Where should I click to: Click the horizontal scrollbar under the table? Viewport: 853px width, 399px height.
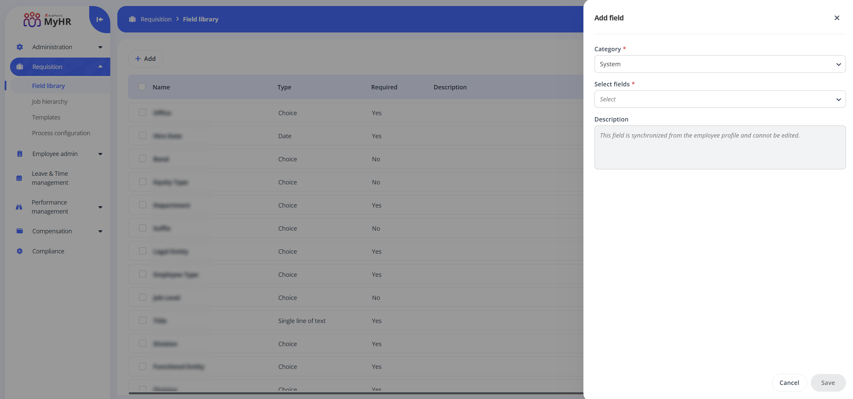pyautogui.click(x=356, y=393)
